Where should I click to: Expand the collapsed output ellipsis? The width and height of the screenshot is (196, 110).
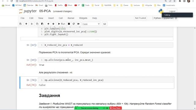pyautogui.click(x=97, y=39)
